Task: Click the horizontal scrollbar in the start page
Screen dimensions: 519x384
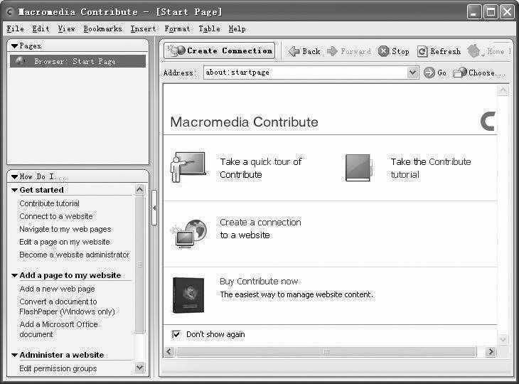Action: click(326, 352)
